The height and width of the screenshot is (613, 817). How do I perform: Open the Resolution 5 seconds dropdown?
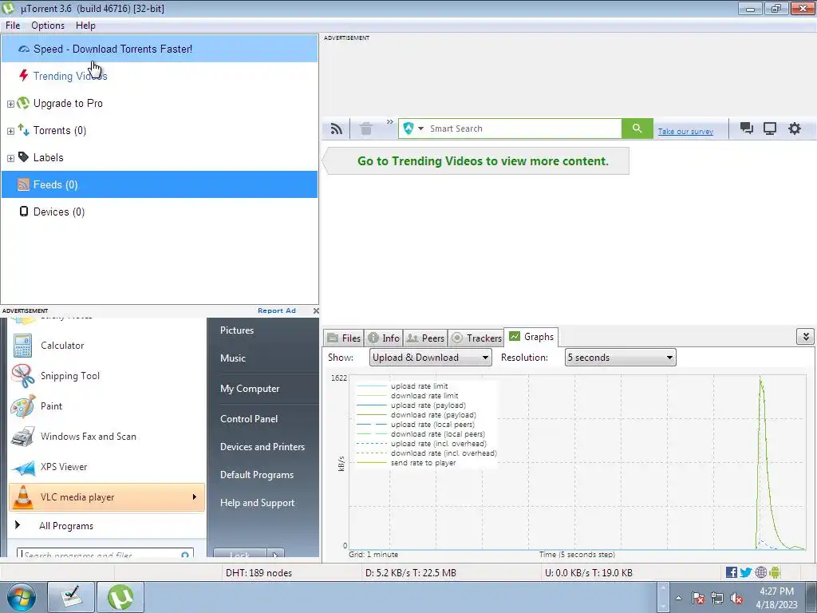620,357
